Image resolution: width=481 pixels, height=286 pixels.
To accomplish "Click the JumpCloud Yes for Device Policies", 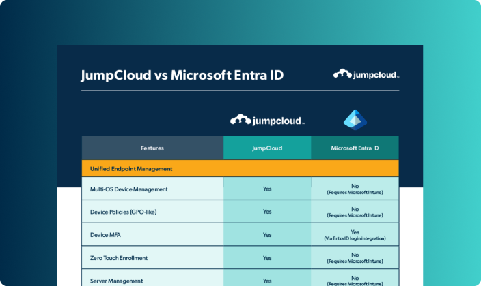I will click(x=267, y=212).
